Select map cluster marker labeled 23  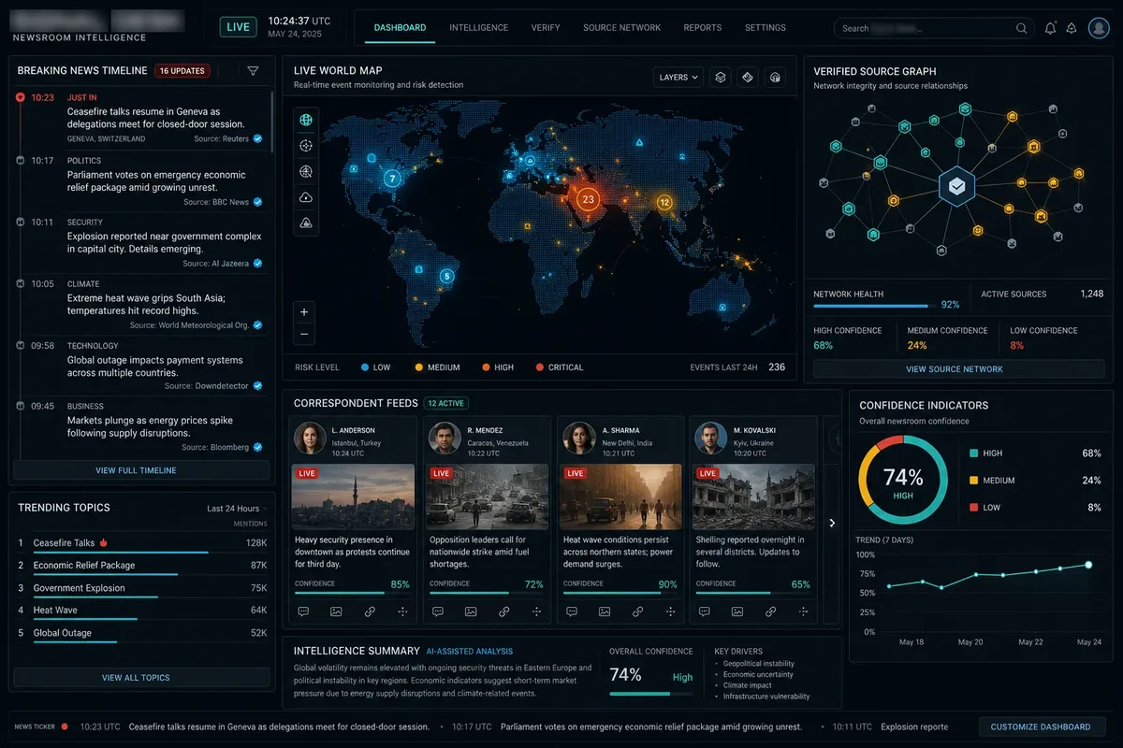[588, 199]
